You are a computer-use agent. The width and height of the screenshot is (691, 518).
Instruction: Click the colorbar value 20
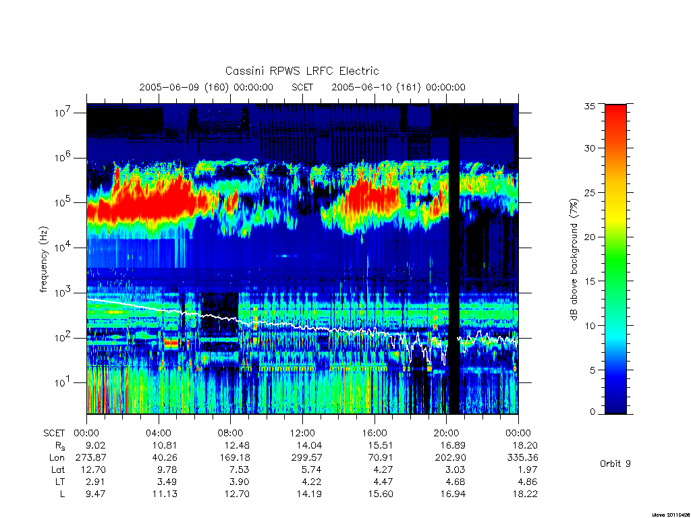point(590,237)
